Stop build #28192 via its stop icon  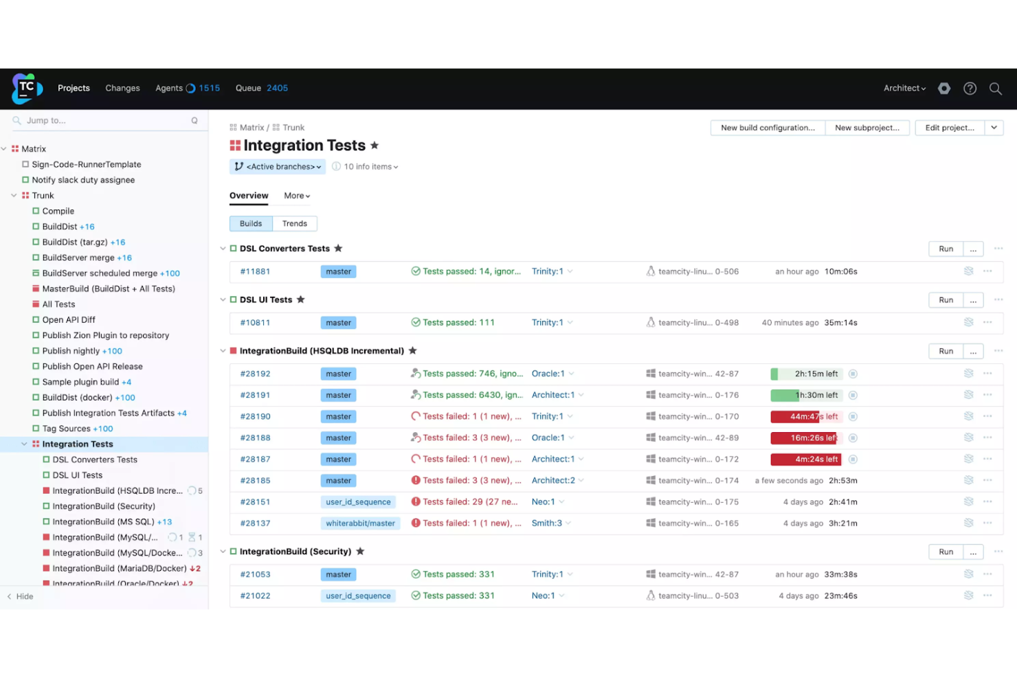click(853, 374)
